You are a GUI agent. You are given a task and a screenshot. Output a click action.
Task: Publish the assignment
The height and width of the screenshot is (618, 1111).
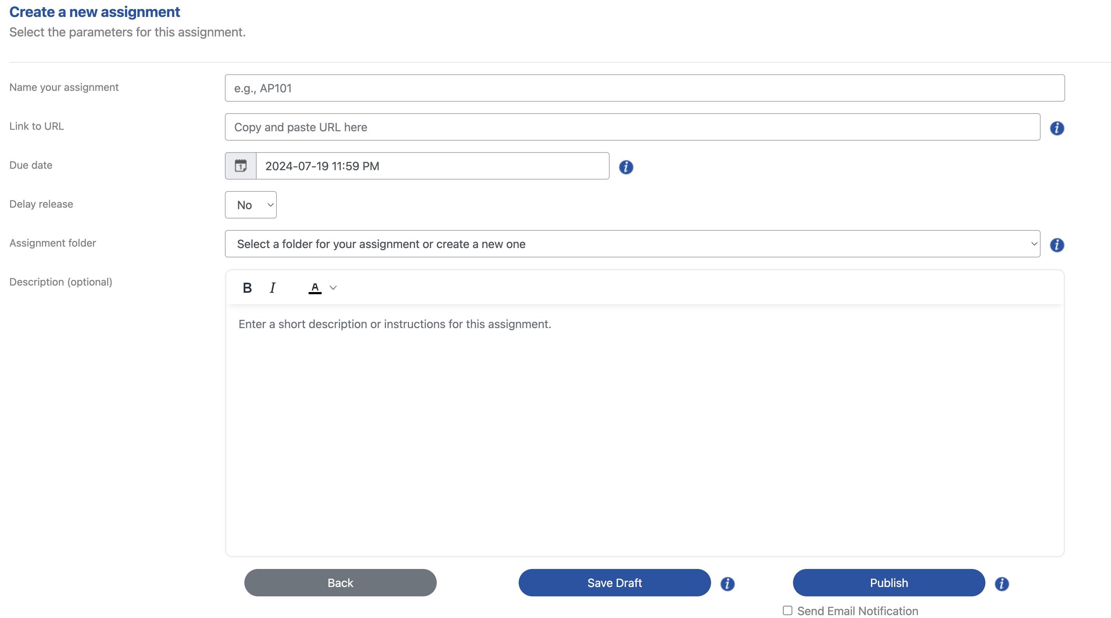pyautogui.click(x=888, y=583)
